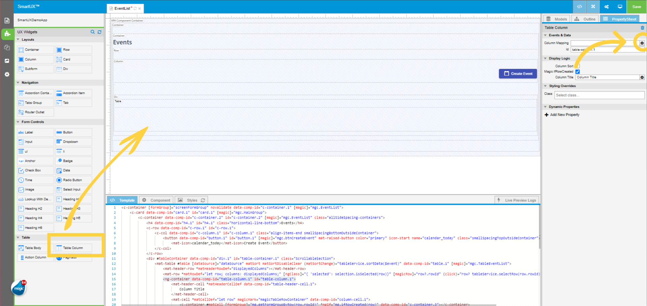Click the Column Title gear icon
647x306 pixels.
pos(642,77)
